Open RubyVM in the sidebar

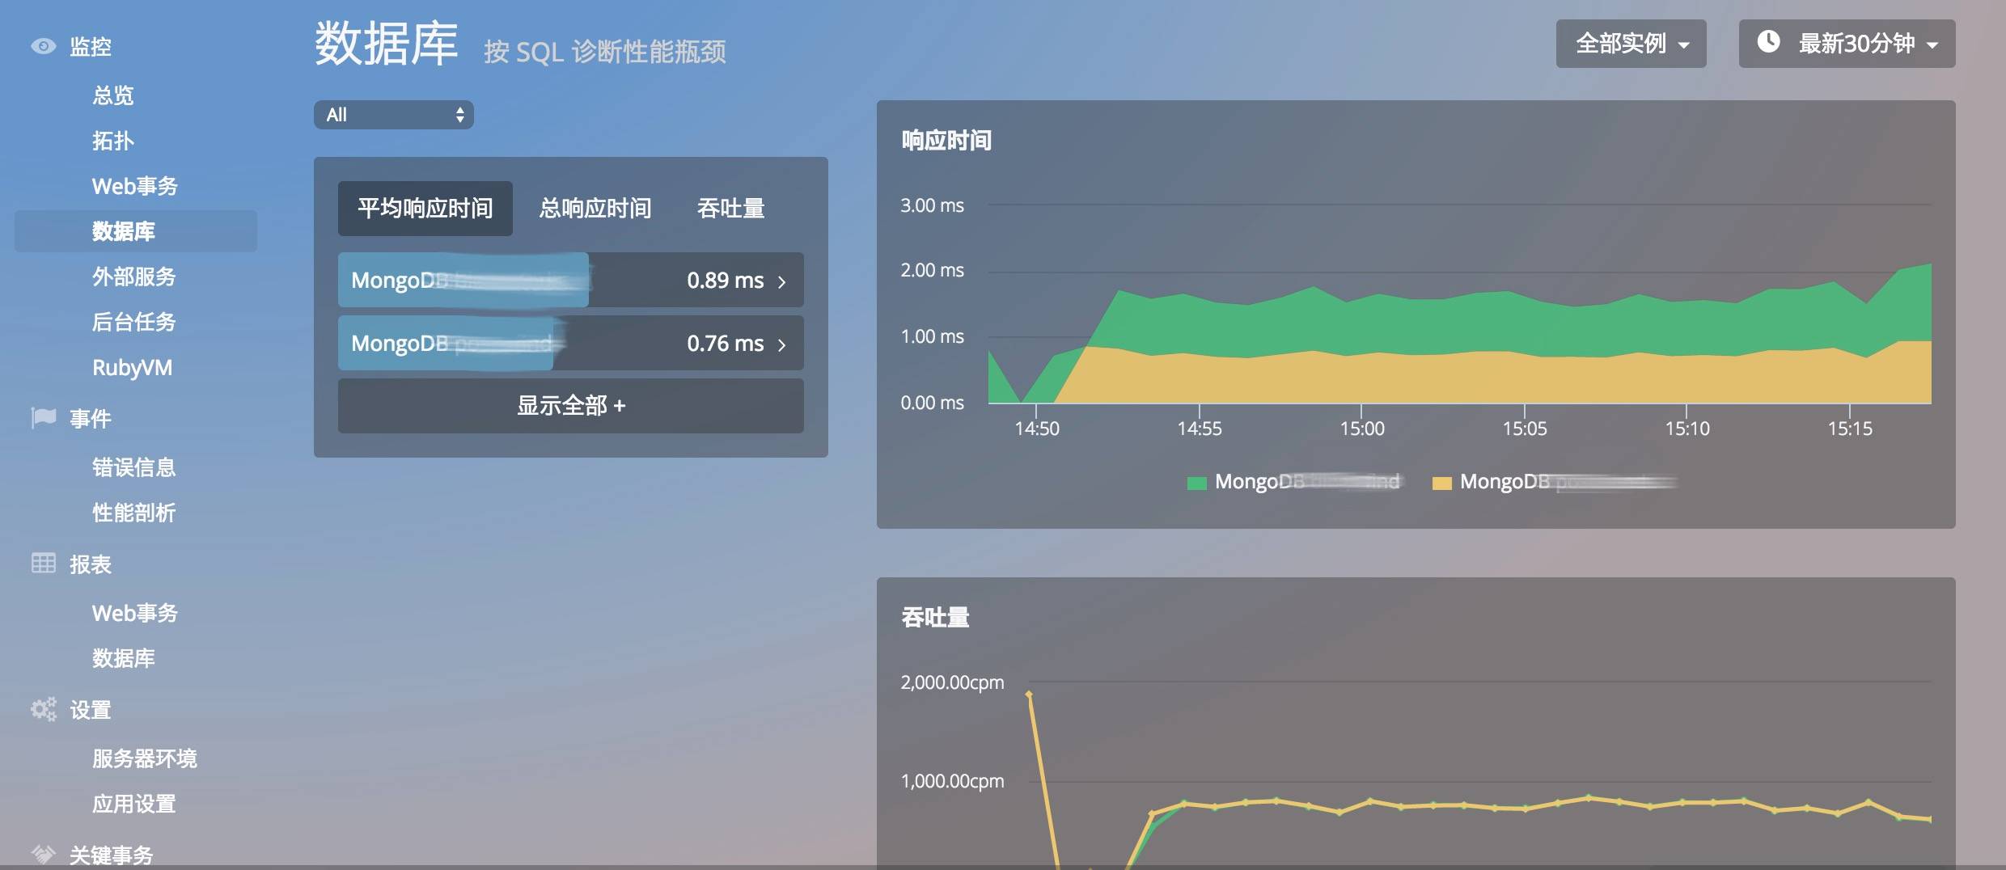(x=133, y=367)
